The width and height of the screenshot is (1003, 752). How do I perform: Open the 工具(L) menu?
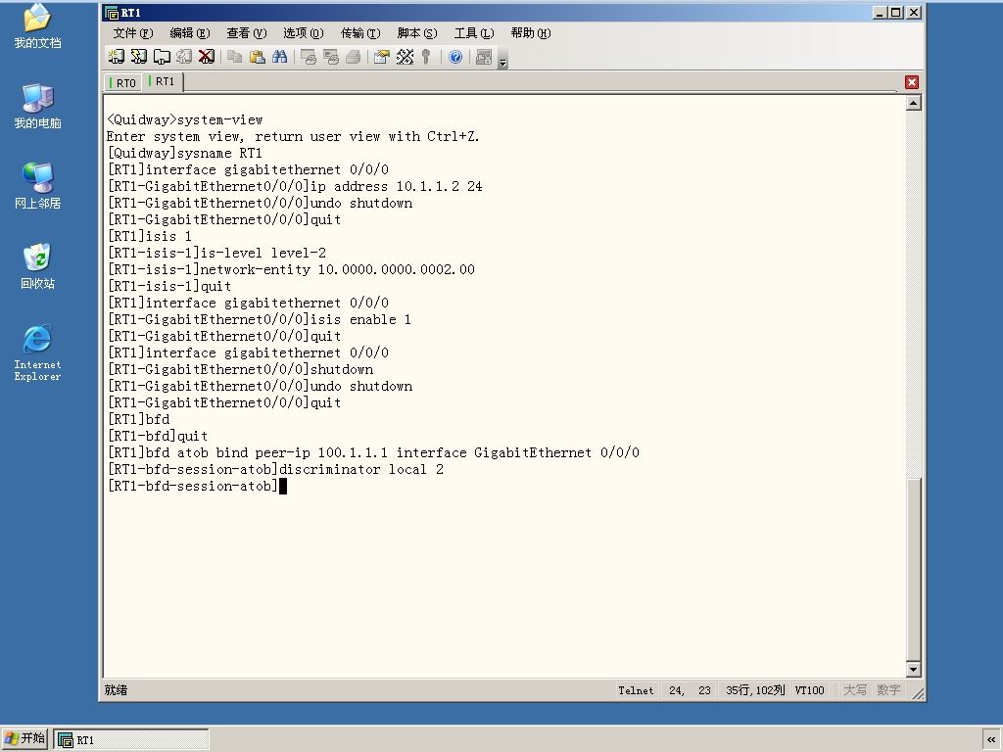(x=474, y=33)
